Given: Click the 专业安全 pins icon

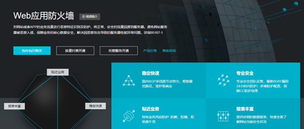Looking at the screenshot, I should (x=223, y=81).
